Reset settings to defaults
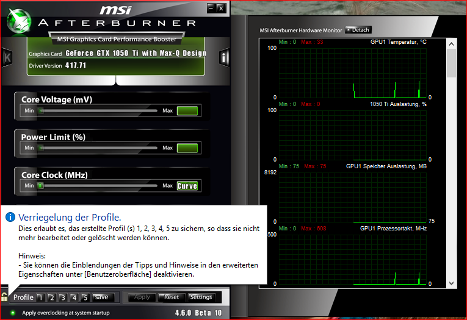The width and height of the screenshot is (467, 320). (172, 297)
